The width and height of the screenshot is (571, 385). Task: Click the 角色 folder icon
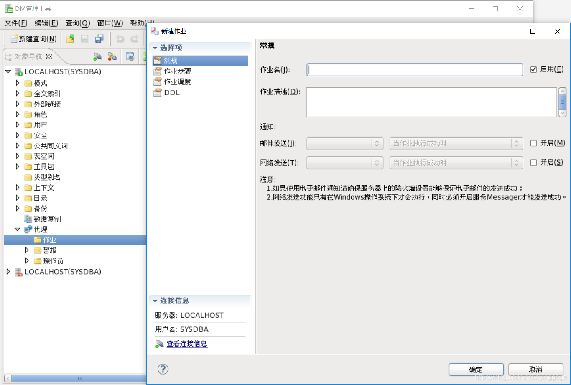[x=28, y=115]
